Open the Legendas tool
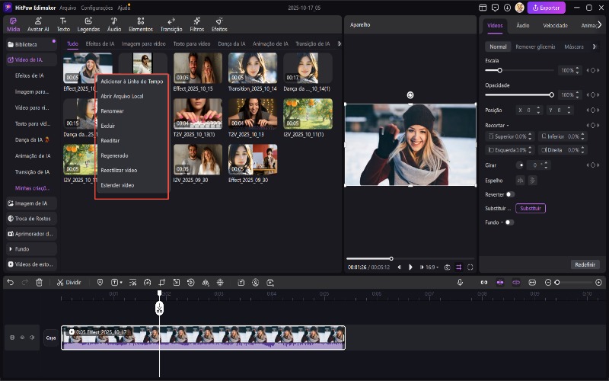Image resolution: width=609 pixels, height=381 pixels. coord(88,24)
